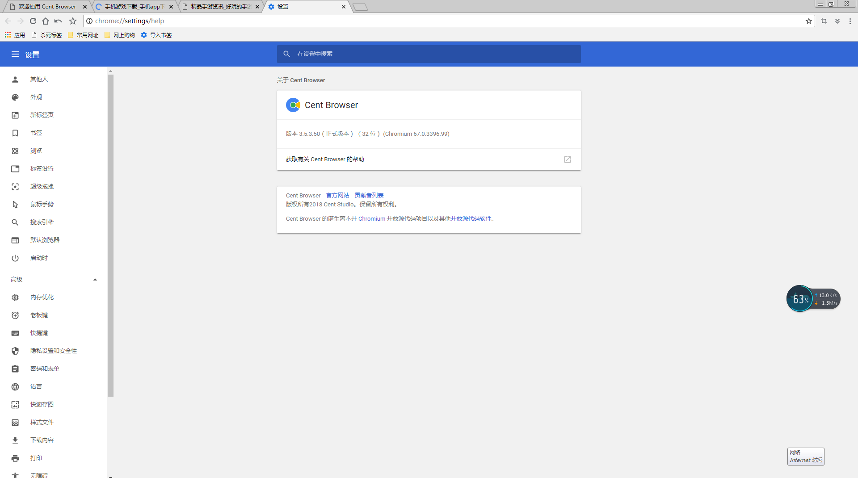The height and width of the screenshot is (478, 858).
Task: Open the 常用网址 bookmark folder
Action: pyautogui.click(x=83, y=35)
